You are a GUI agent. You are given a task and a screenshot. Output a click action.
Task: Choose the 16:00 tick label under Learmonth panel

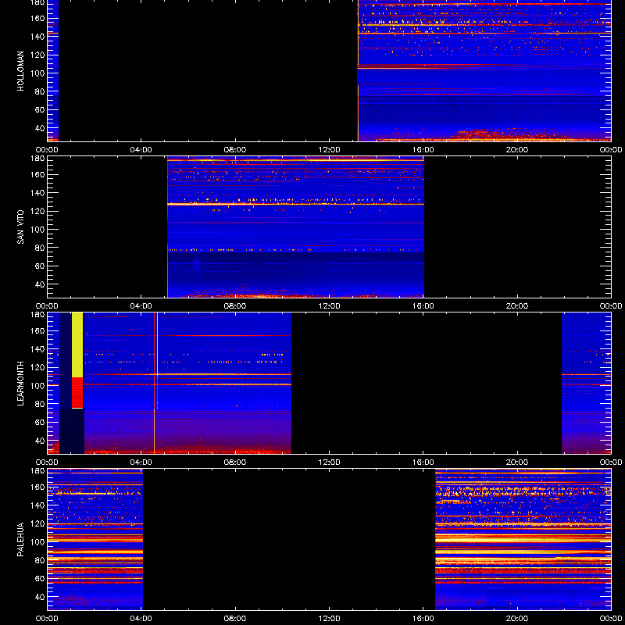click(x=423, y=462)
